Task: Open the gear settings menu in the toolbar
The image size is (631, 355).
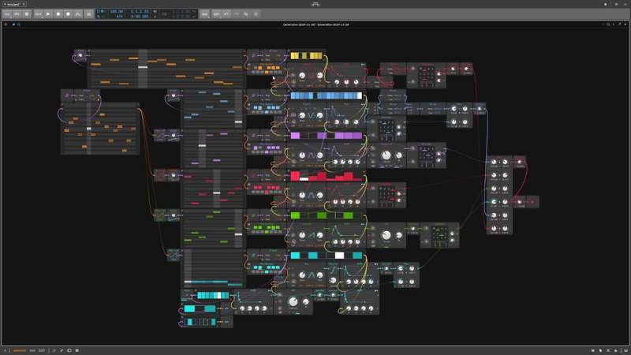Action: coord(27,14)
